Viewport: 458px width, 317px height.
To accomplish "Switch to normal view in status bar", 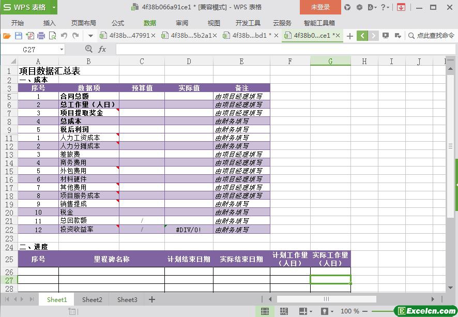I will tap(265, 311).
